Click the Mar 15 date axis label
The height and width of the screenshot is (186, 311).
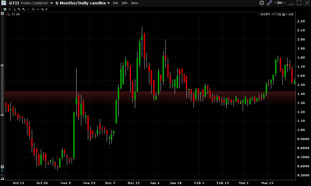coord(267,183)
